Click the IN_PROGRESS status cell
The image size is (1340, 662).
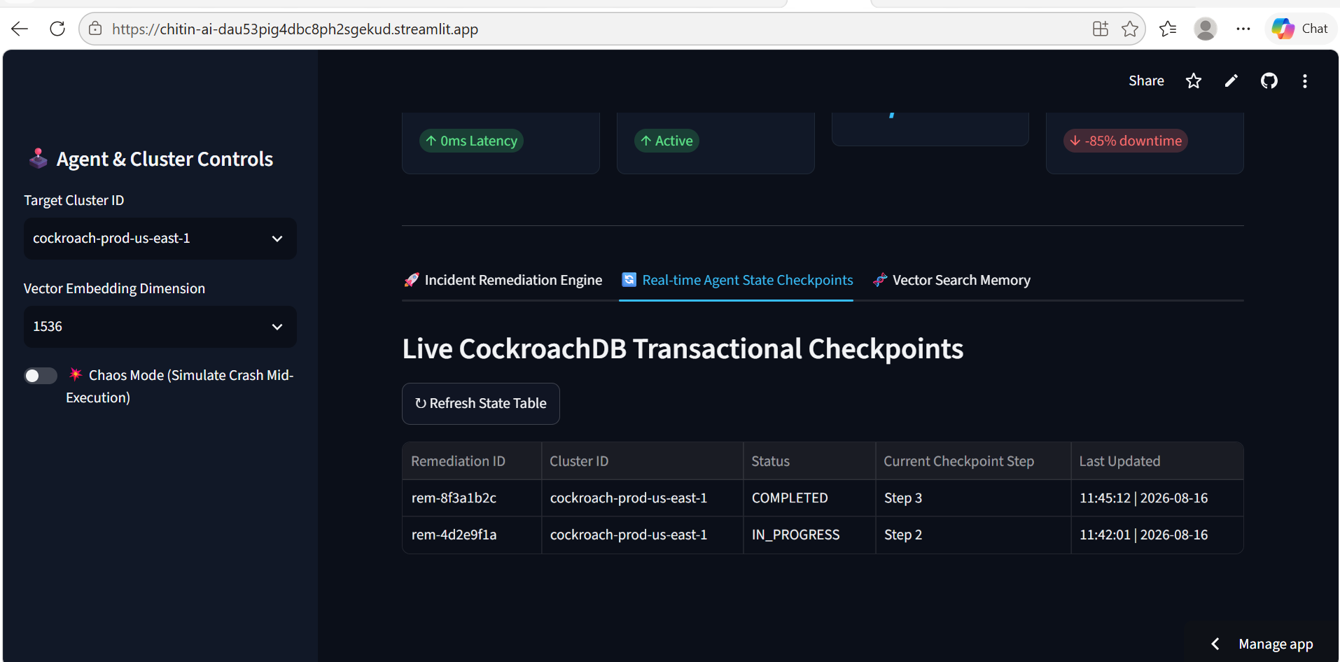[809, 535]
